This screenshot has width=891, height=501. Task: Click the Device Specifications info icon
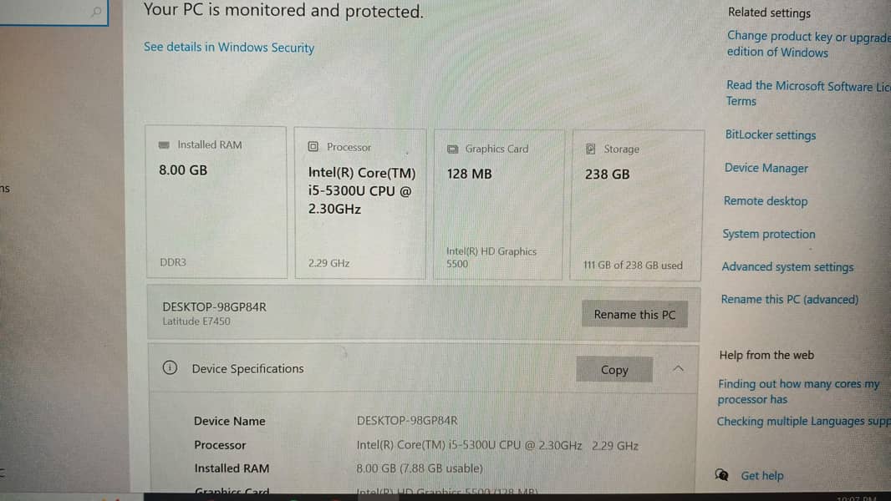pyautogui.click(x=170, y=368)
